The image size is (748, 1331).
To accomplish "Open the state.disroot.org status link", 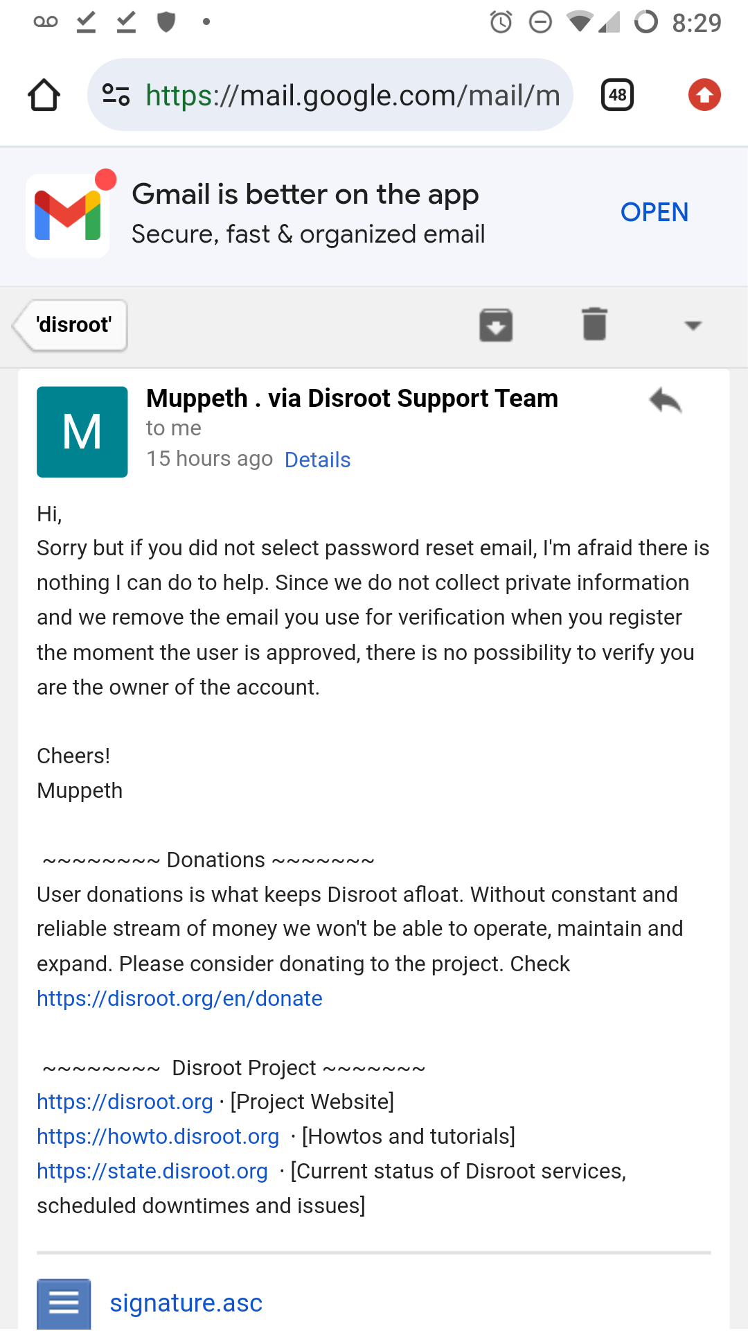I will (152, 1171).
